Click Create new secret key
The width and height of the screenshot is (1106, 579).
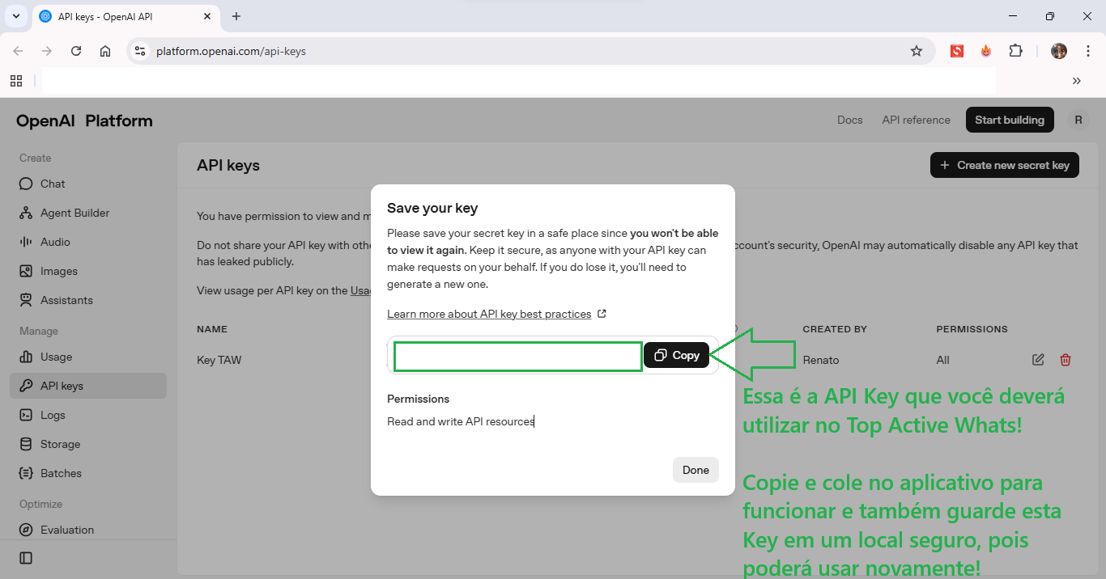click(1004, 165)
